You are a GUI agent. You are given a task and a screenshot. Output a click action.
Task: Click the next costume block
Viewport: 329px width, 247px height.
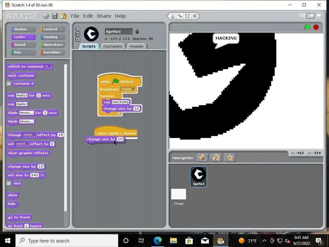(21, 75)
